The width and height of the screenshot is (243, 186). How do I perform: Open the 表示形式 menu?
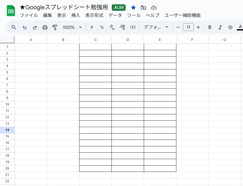coord(94,15)
